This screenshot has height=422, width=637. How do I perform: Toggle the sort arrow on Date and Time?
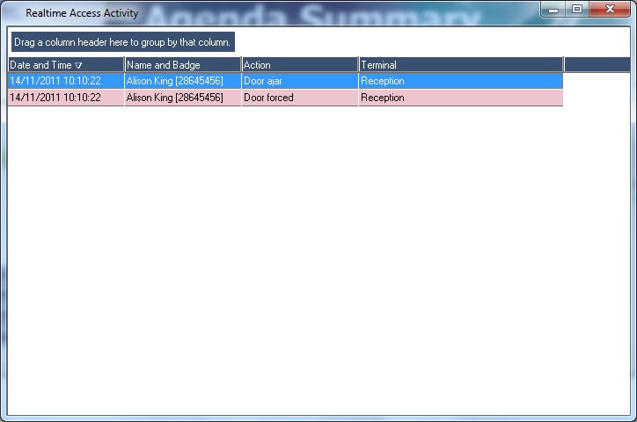tap(78, 65)
